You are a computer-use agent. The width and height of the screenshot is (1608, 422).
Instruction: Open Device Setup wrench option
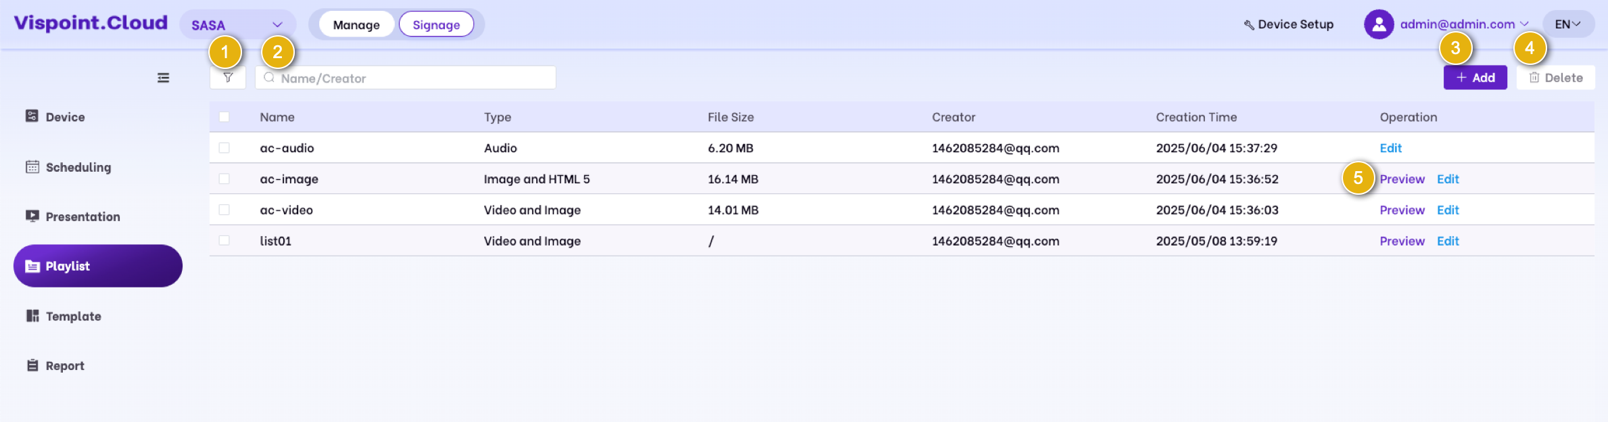click(1289, 24)
